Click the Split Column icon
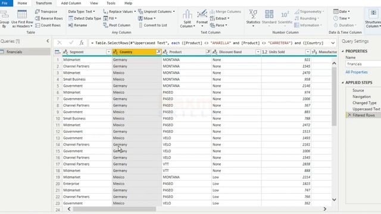 (x=187, y=14)
